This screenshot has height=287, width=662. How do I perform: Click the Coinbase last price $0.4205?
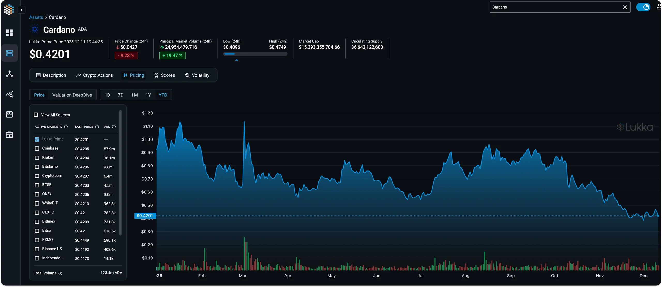(x=82, y=149)
